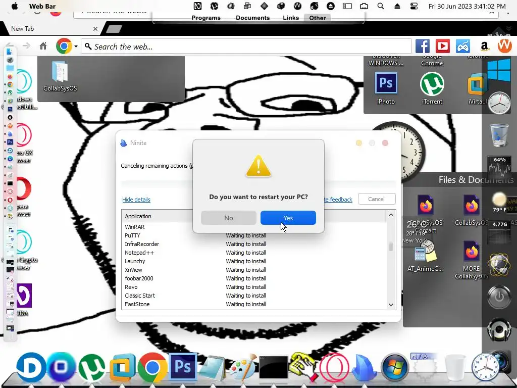Screen dimensions: 517x388
Task: Open the games controller shortcut icon
Action: pos(463,46)
